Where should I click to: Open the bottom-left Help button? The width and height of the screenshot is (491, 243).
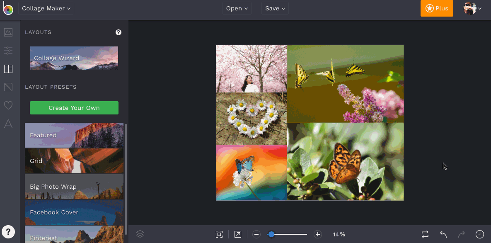(8, 232)
